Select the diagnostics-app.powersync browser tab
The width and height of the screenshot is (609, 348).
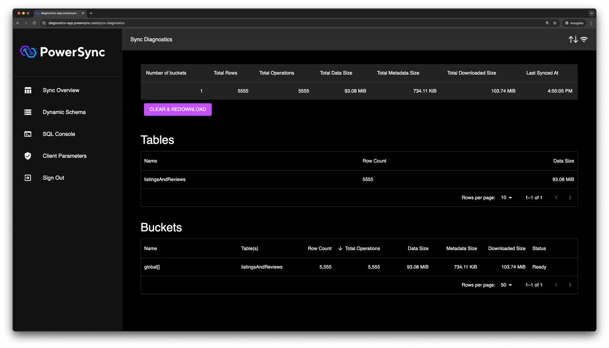click(60, 13)
